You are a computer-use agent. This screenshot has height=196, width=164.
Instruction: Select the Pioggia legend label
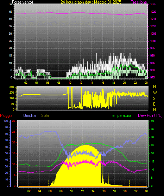[6, 115]
